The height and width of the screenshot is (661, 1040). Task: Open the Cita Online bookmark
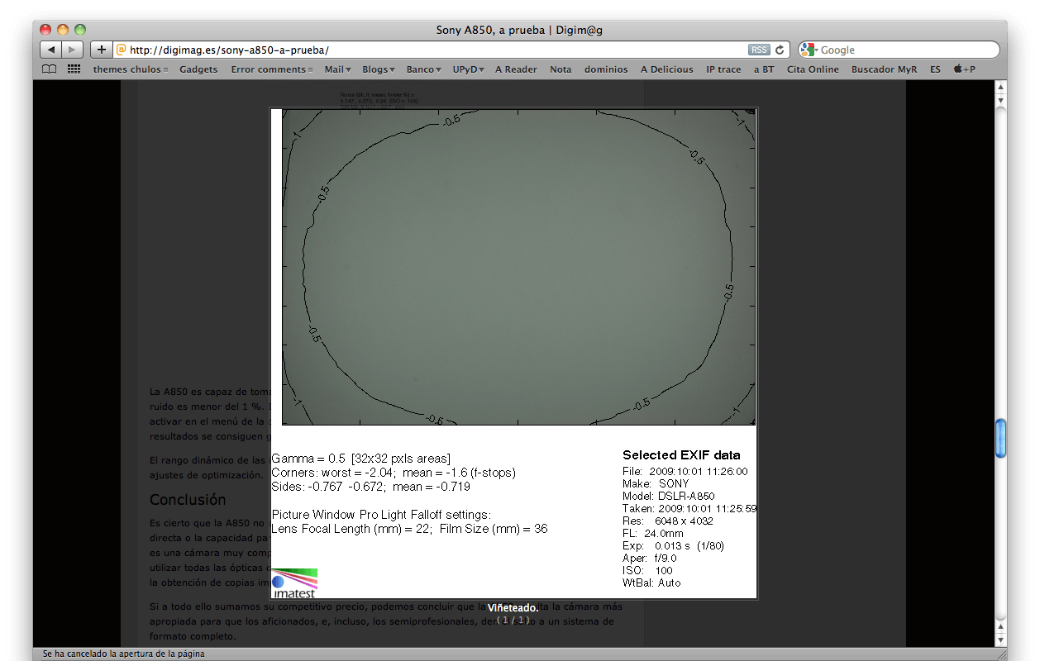(x=813, y=69)
